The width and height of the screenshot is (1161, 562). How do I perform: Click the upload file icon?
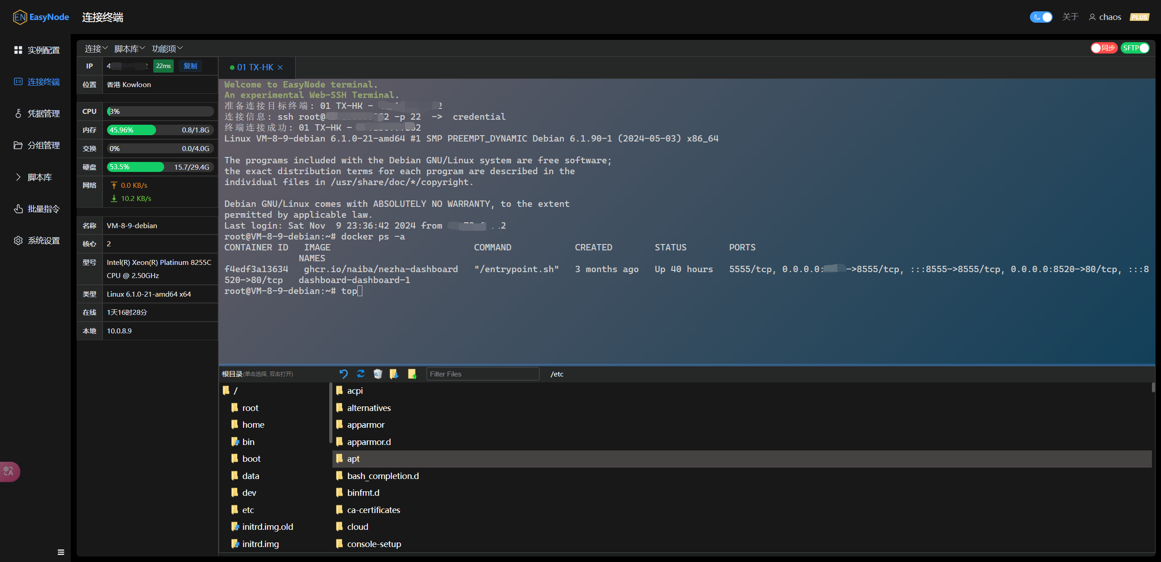[412, 374]
